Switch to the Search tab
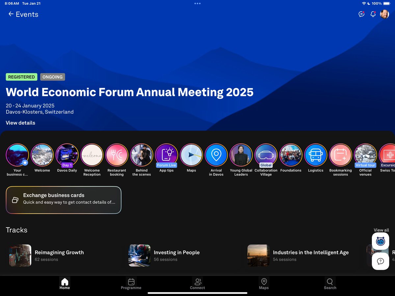Viewport: 395px width, 296px height. click(330, 283)
